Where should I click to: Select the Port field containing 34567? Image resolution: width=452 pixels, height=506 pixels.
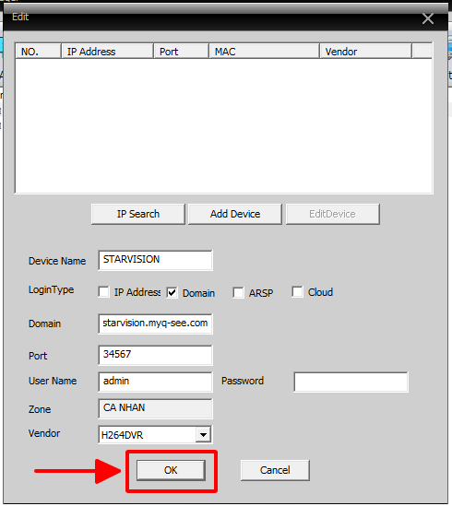155,355
